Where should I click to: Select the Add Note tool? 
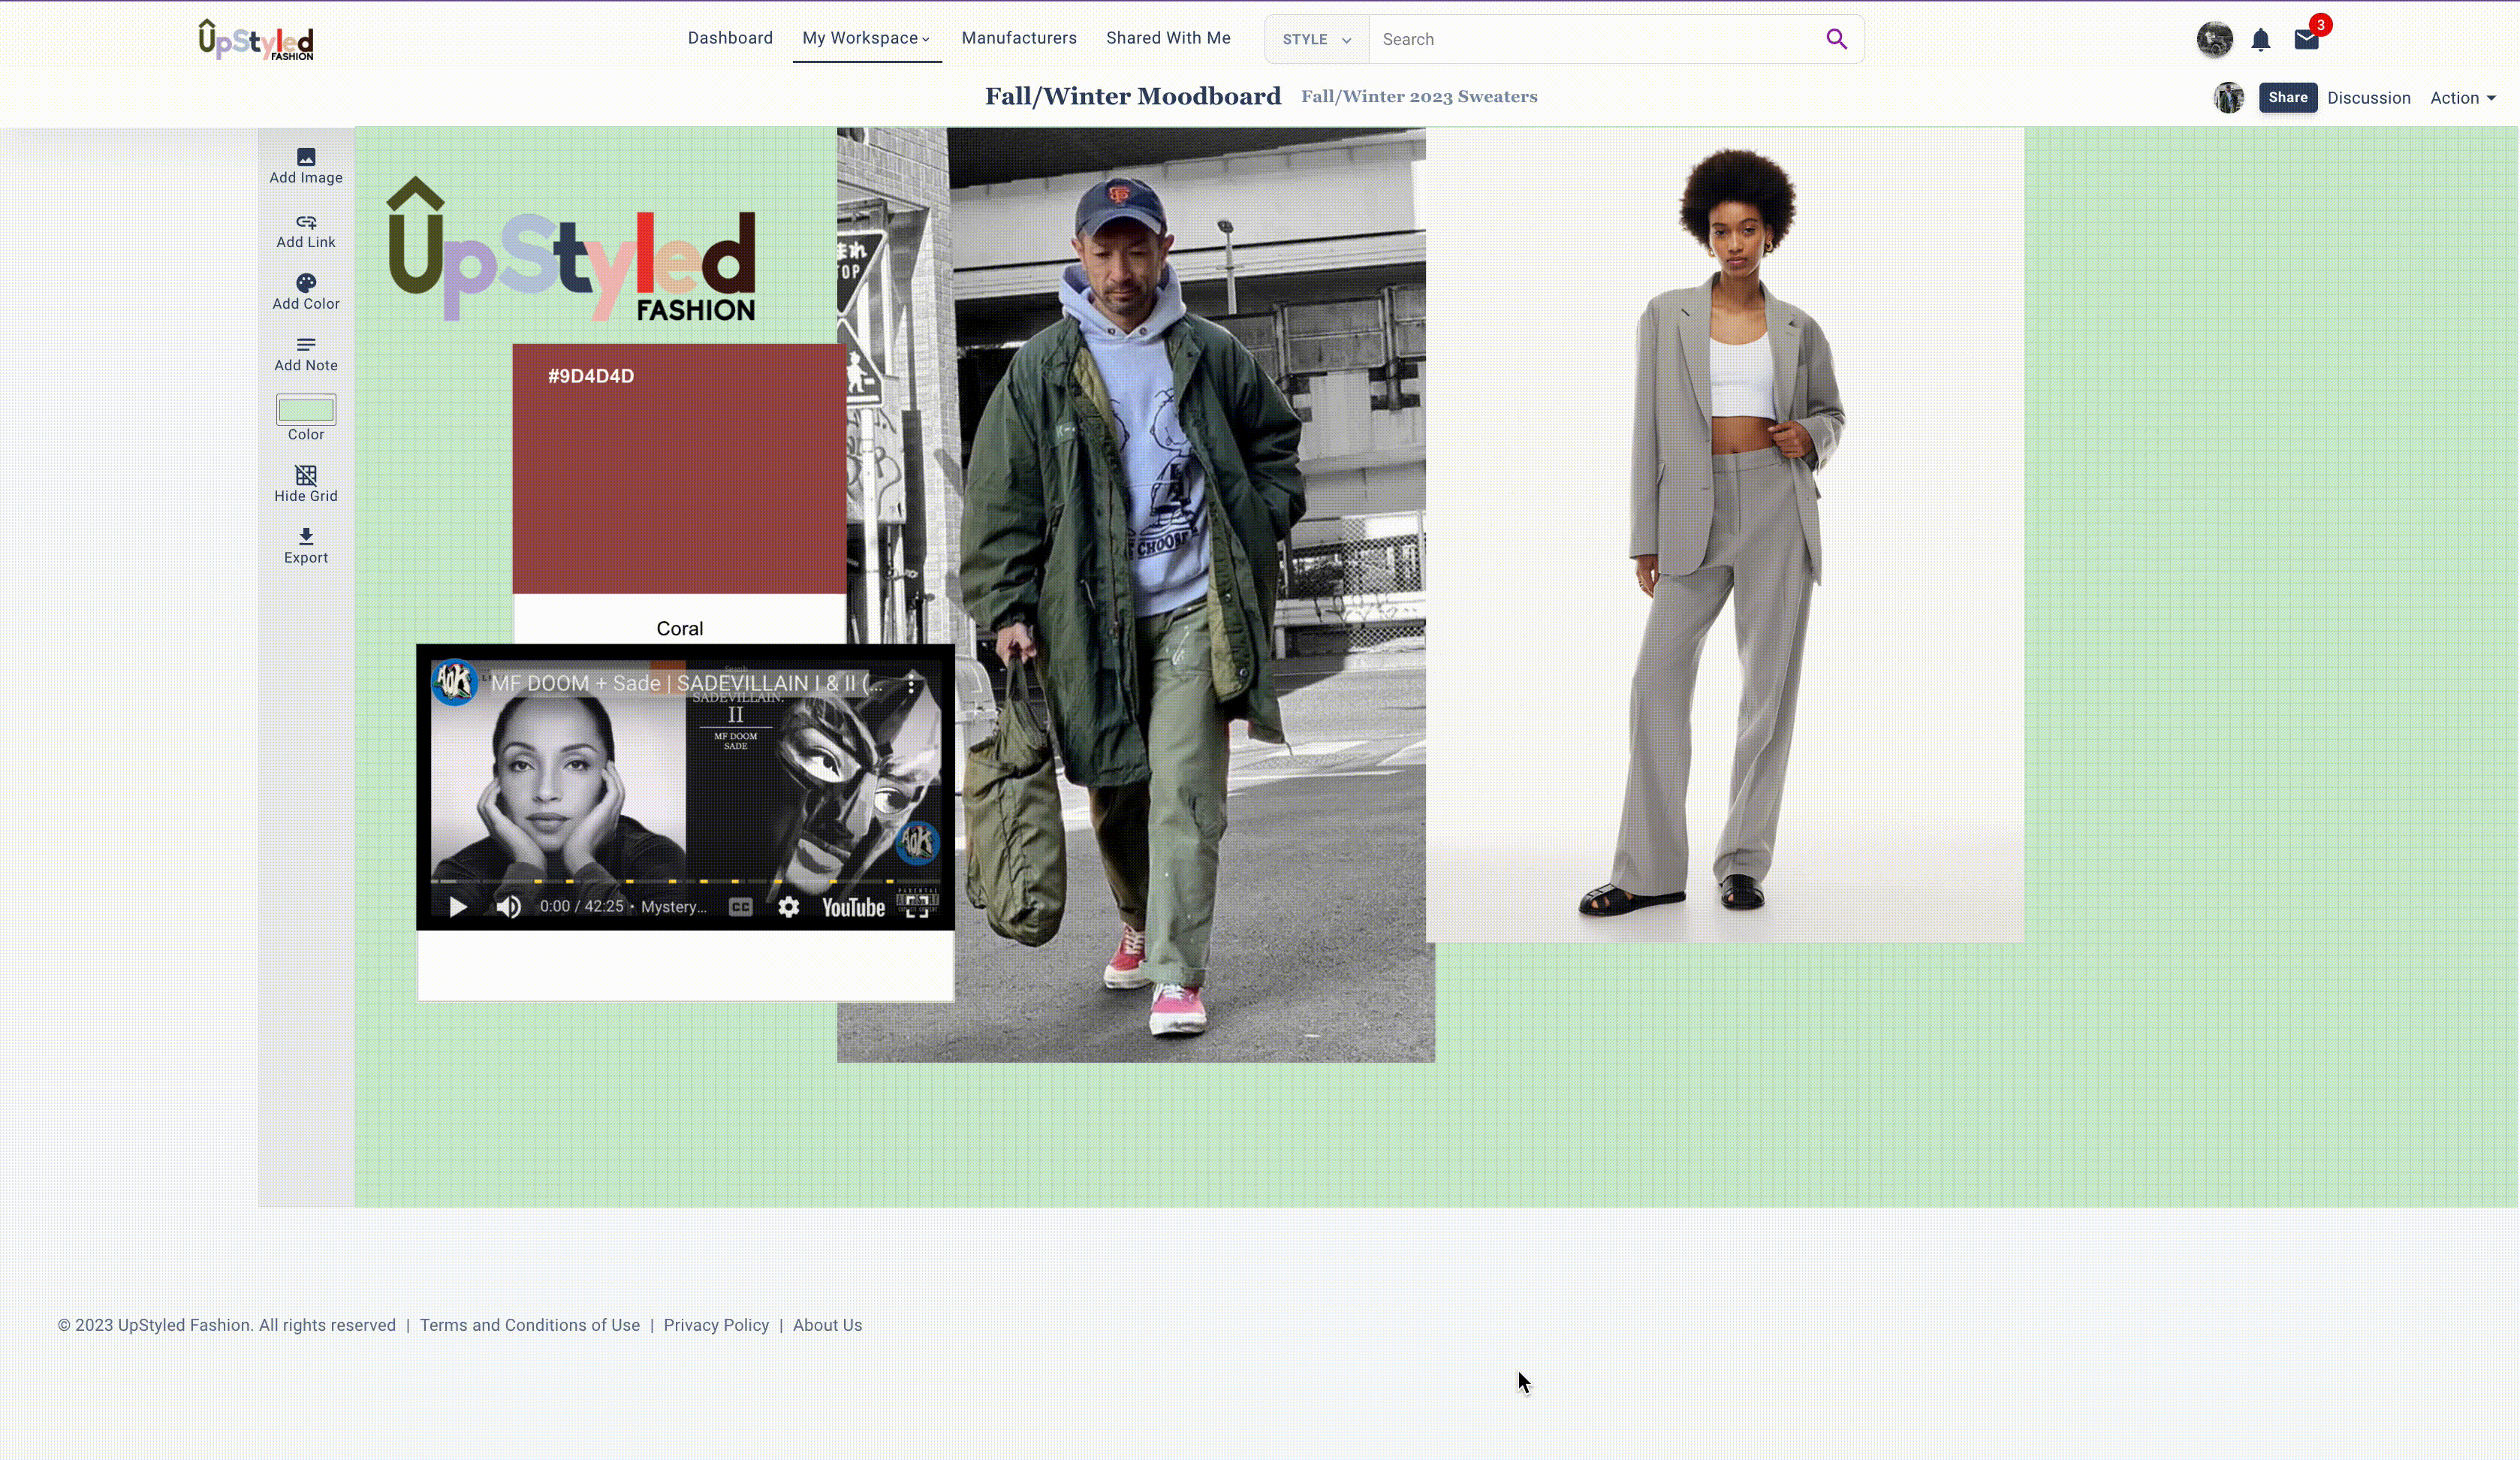coord(306,344)
